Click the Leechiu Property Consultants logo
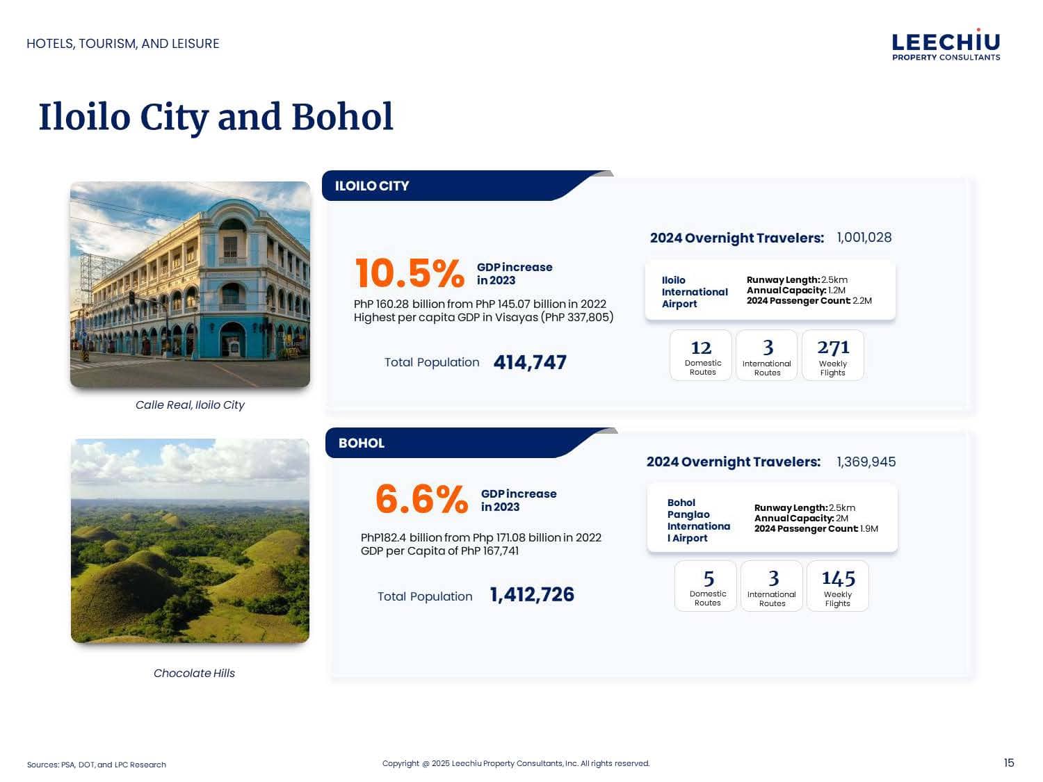This screenshot has width=1043, height=782. [946, 46]
